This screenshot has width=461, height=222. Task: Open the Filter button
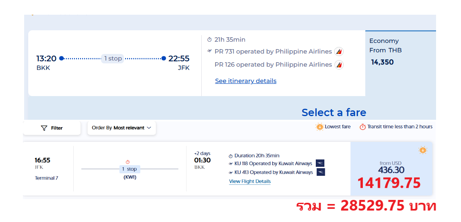pyautogui.click(x=52, y=128)
